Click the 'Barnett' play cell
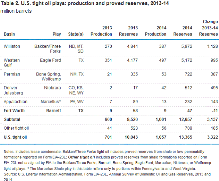Screen dimensions: 219x181 (53, 110)
